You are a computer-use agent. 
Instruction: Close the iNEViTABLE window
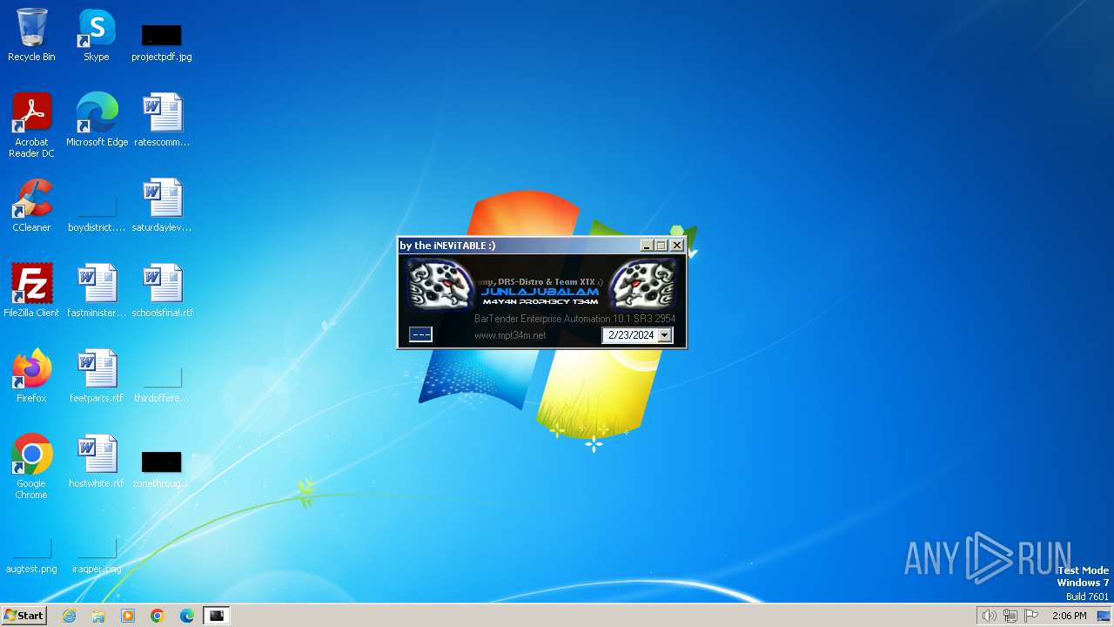click(677, 246)
